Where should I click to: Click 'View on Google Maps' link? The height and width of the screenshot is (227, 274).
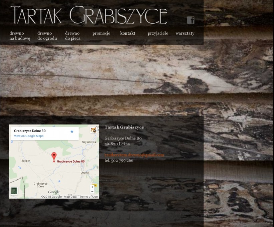tap(29, 136)
